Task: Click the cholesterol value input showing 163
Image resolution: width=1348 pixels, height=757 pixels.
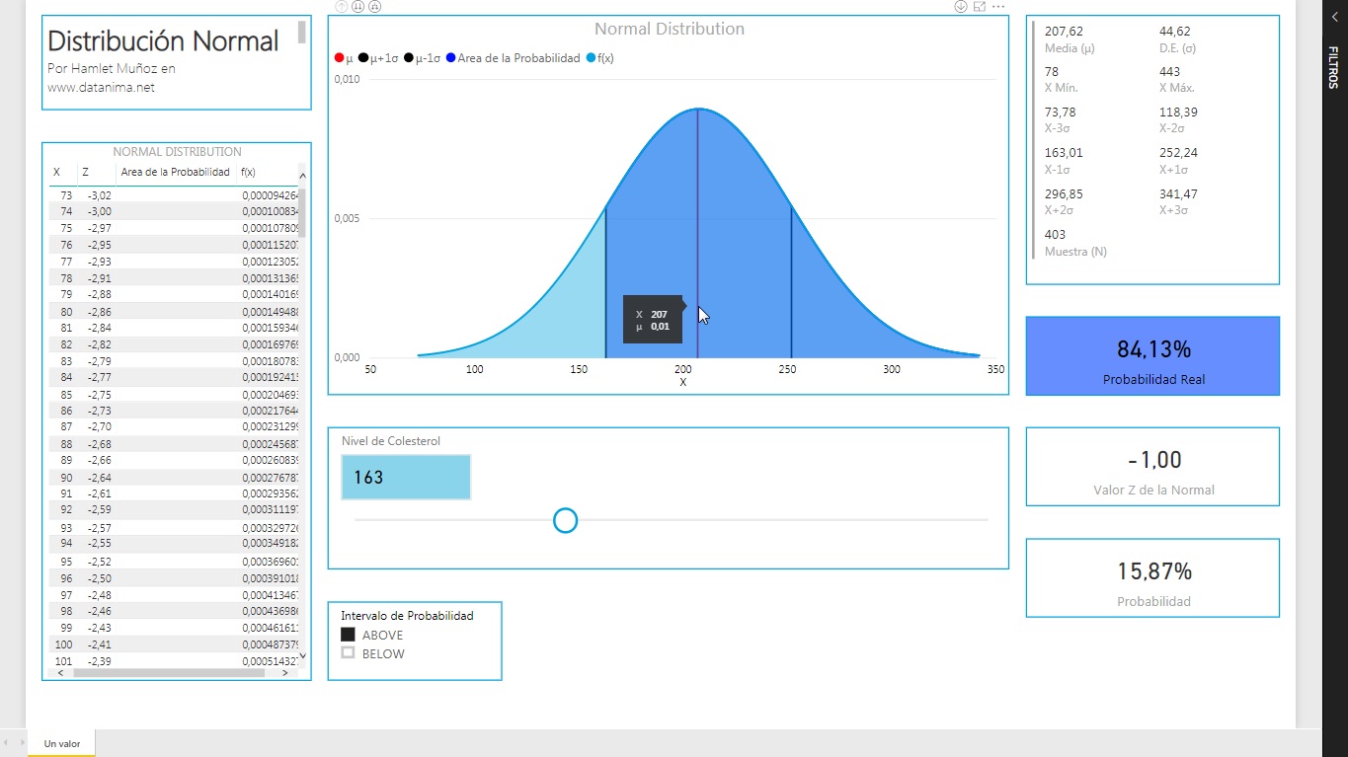Action: (x=406, y=478)
